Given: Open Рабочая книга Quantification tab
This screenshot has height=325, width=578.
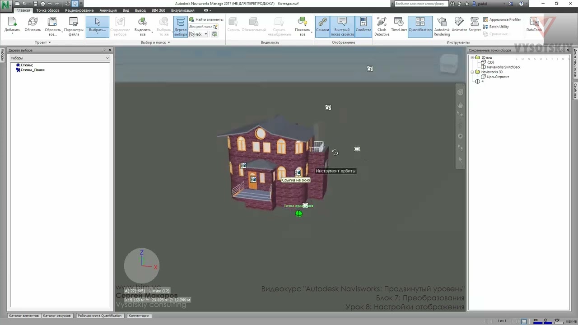Looking at the screenshot, I should [x=99, y=316].
